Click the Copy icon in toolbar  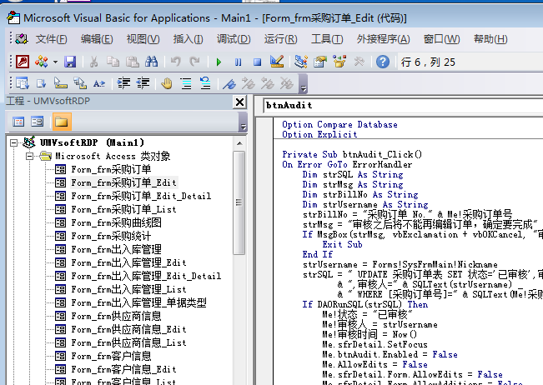point(113,62)
